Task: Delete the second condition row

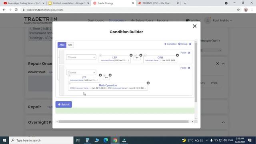Action: point(189,68)
